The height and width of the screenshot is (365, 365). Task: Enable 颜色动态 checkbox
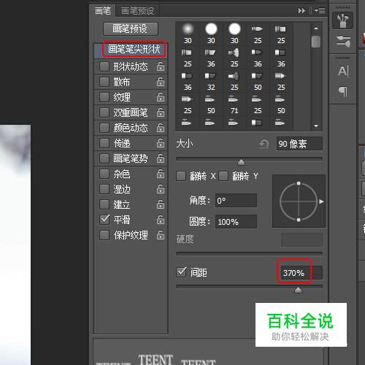pyautogui.click(x=104, y=128)
